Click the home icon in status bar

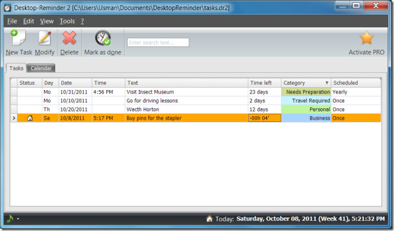[209, 219]
